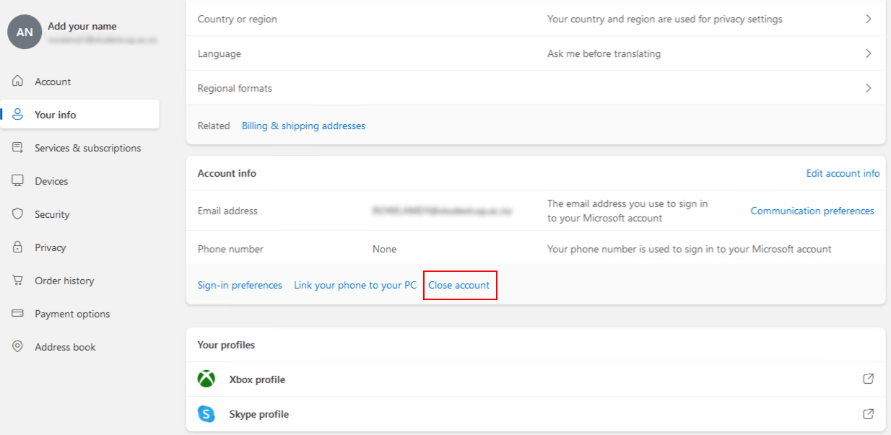Click Add your name text
Image resolution: width=891 pixels, height=435 pixels.
click(82, 26)
